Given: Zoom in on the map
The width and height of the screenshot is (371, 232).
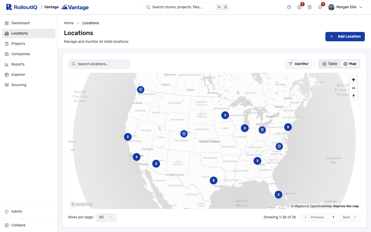Looking at the screenshot, I should pyautogui.click(x=353, y=80).
